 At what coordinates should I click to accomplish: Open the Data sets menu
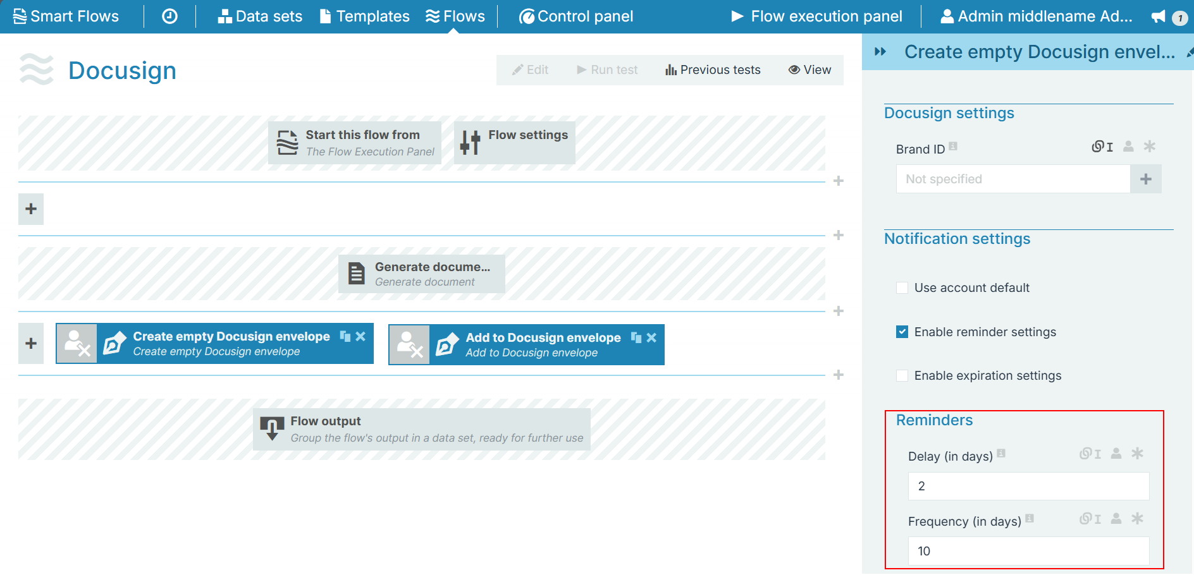pyautogui.click(x=260, y=16)
